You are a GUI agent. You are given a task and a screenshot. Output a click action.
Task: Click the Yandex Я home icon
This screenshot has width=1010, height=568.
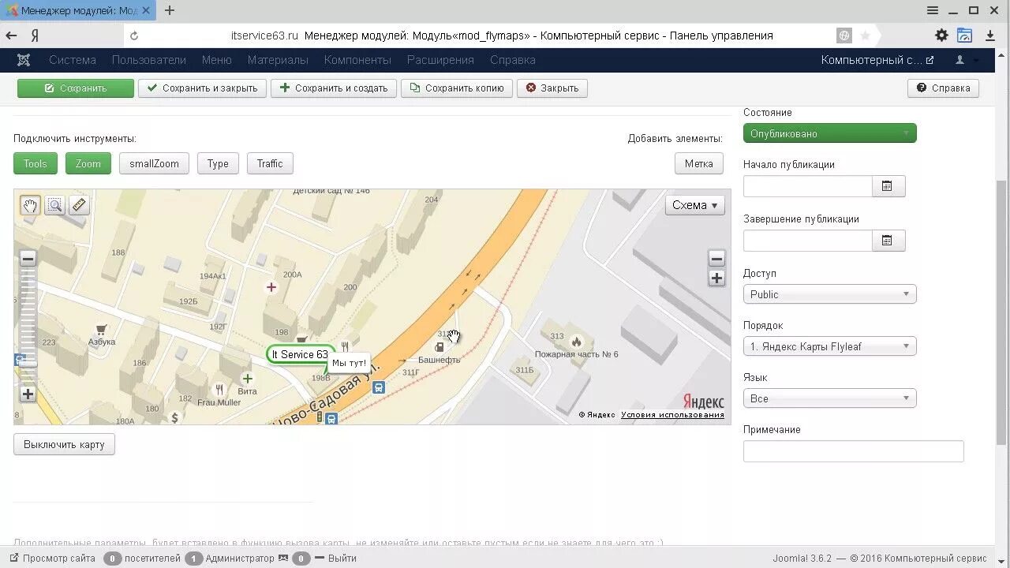35,35
